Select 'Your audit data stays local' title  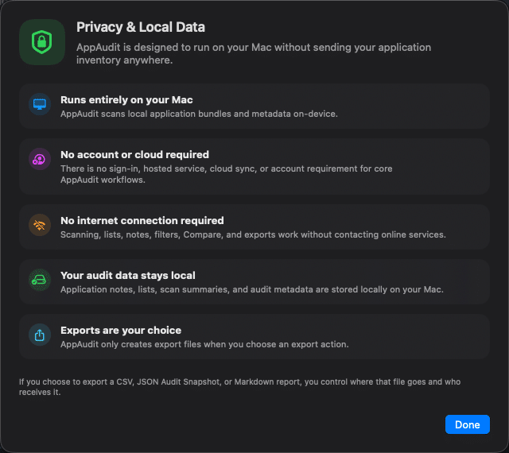coord(128,276)
